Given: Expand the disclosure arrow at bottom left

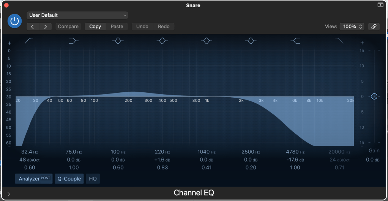Looking at the screenshot, I should click(x=9, y=194).
